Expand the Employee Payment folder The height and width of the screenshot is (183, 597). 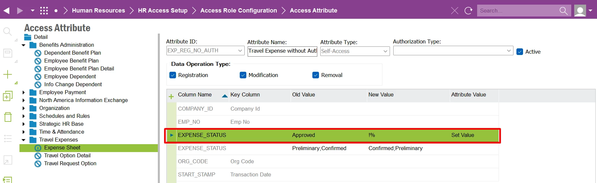point(23,92)
